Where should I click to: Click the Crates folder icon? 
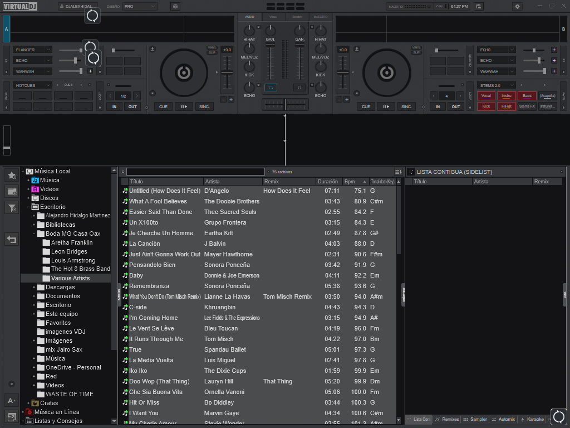(35, 403)
